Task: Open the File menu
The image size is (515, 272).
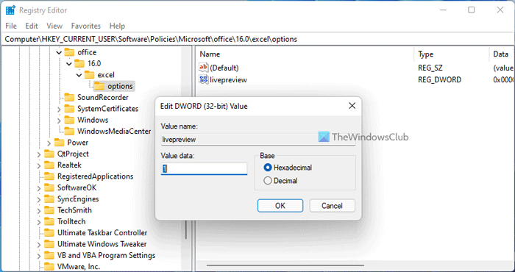Action: (x=11, y=26)
